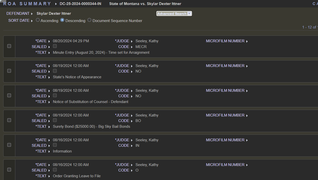318x180 pixels.
Task: Click MICROFILM NUMBER arrow in Minute Entry row
Action: tap(247, 41)
